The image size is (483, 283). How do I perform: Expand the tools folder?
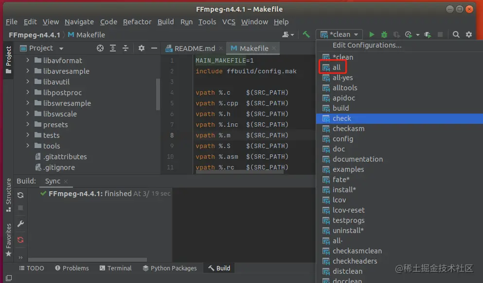coord(28,146)
